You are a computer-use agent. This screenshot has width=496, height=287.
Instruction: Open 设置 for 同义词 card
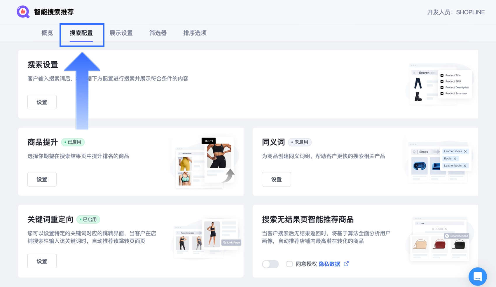(x=277, y=179)
